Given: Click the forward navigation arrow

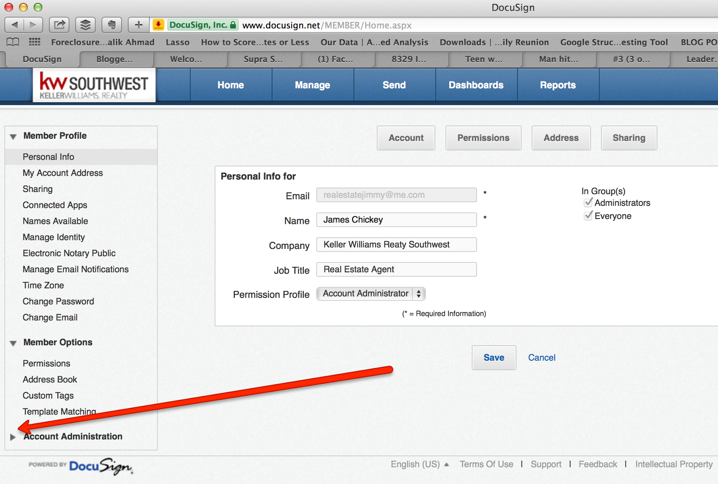Looking at the screenshot, I should [x=32, y=25].
